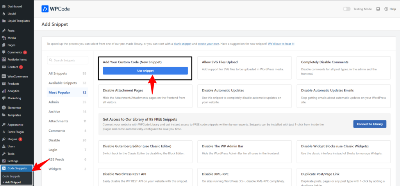The image size is (400, 186).
Task: Open the Help icon
Action: [386, 9]
